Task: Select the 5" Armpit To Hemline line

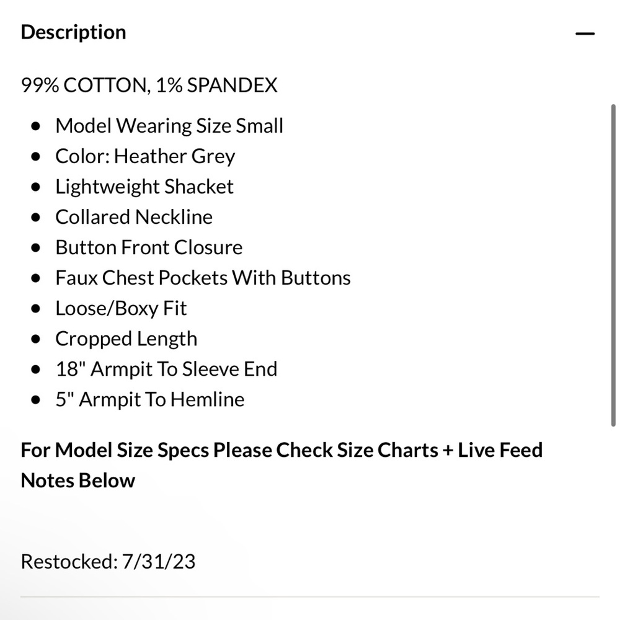Action: [149, 399]
